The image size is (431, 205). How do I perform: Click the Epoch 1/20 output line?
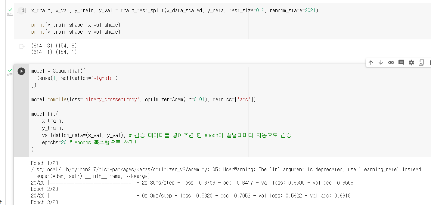[45, 163]
